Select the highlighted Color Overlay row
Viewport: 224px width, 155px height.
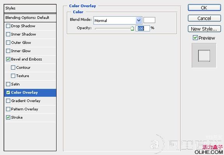pyautogui.click(x=30, y=93)
